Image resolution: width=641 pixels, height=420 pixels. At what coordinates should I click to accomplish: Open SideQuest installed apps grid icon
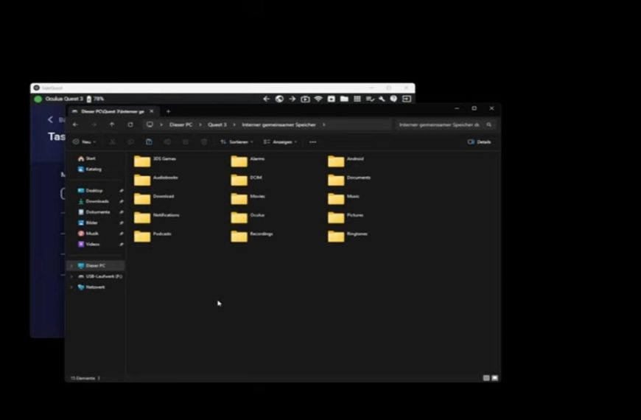pyautogui.click(x=357, y=99)
